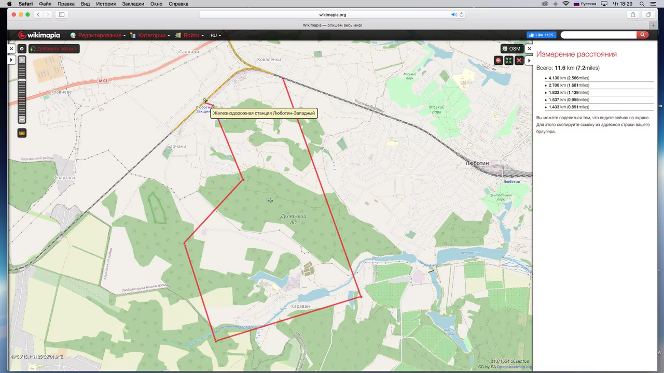Open the Safari menu

click(25, 4)
